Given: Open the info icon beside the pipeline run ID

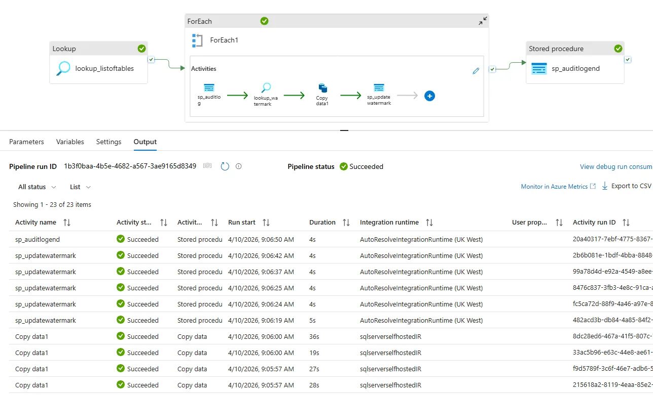Looking at the screenshot, I should (239, 166).
